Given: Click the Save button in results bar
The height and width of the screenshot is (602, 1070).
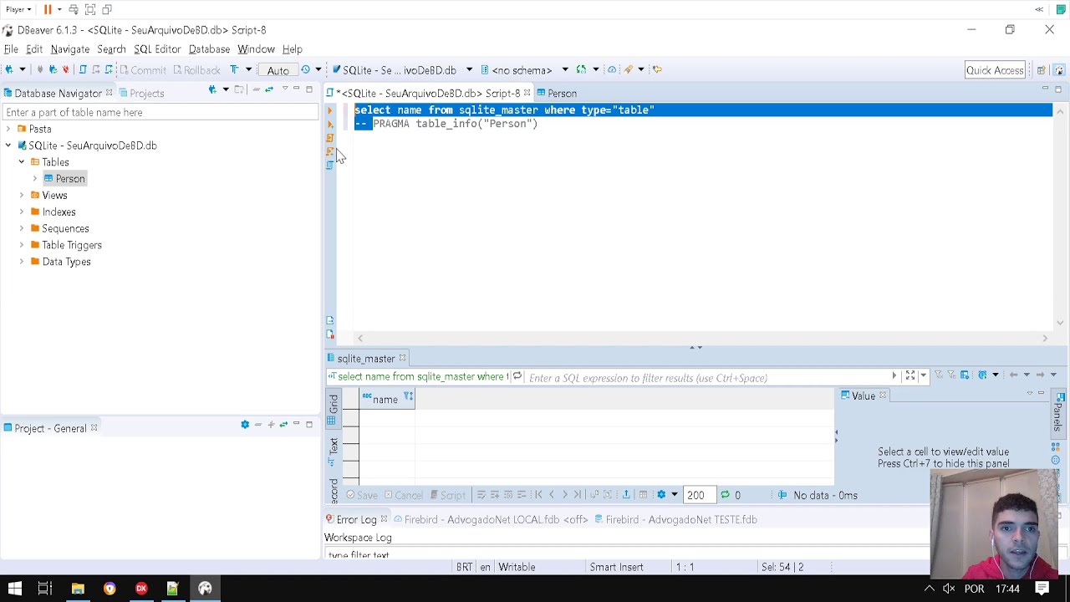Looking at the screenshot, I should tap(361, 496).
